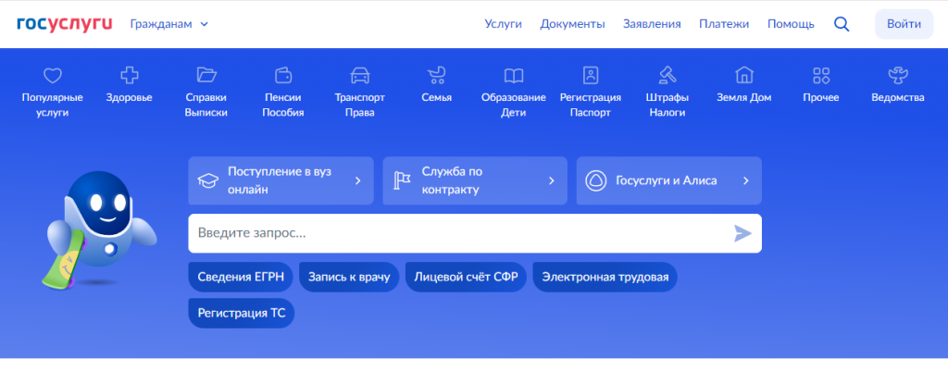Select Пенсии Пособия wallet icon

pyautogui.click(x=283, y=76)
